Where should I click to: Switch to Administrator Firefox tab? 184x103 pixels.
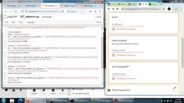coord(31,6)
